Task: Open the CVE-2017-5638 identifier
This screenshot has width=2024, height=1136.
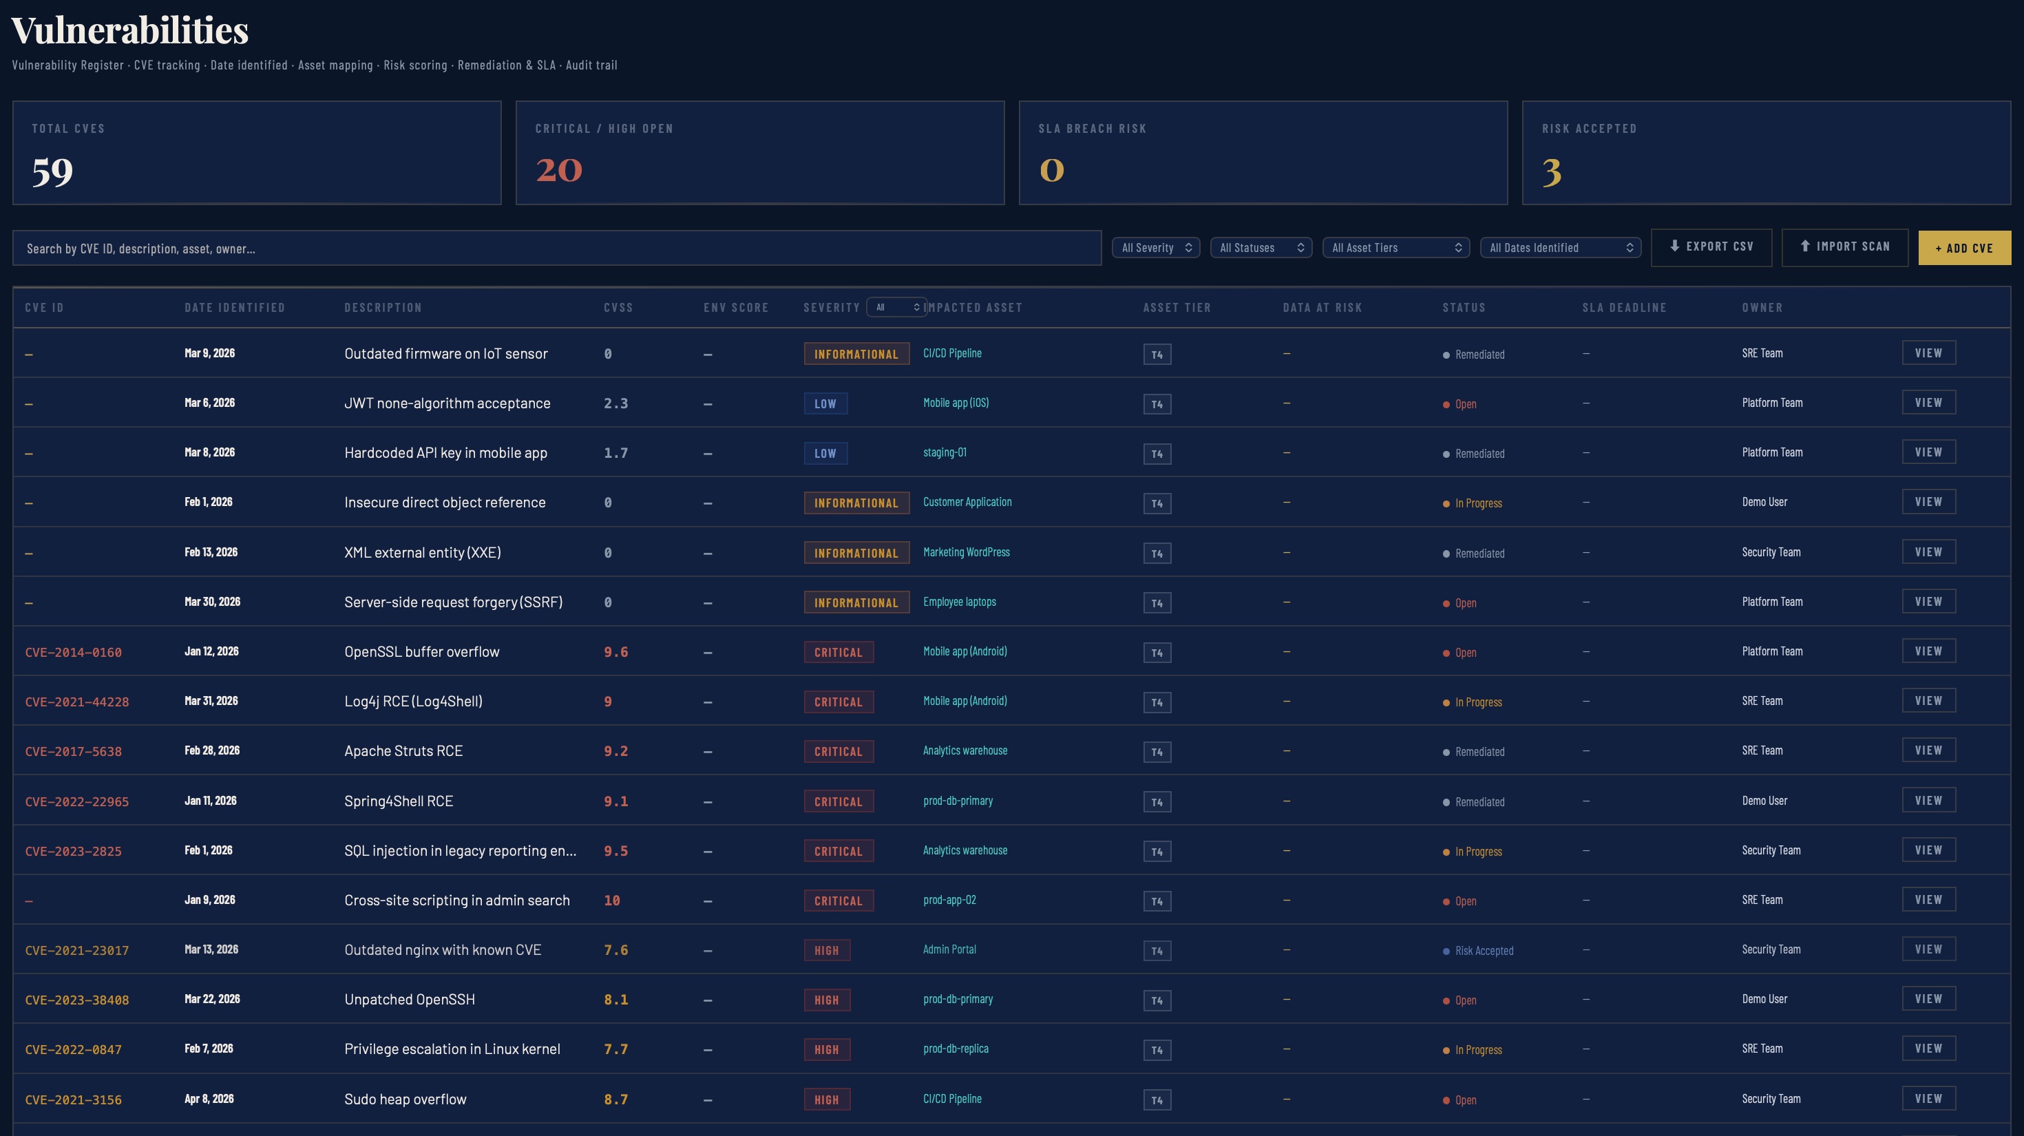Action: click(x=73, y=751)
